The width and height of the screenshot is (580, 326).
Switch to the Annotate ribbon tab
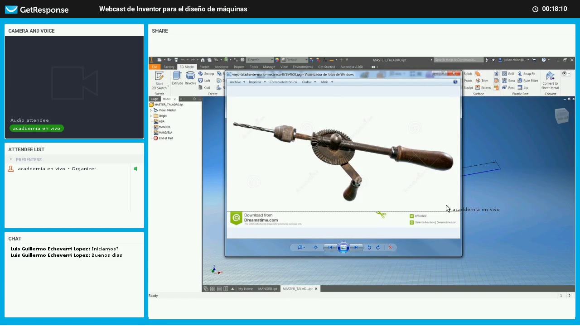point(222,67)
